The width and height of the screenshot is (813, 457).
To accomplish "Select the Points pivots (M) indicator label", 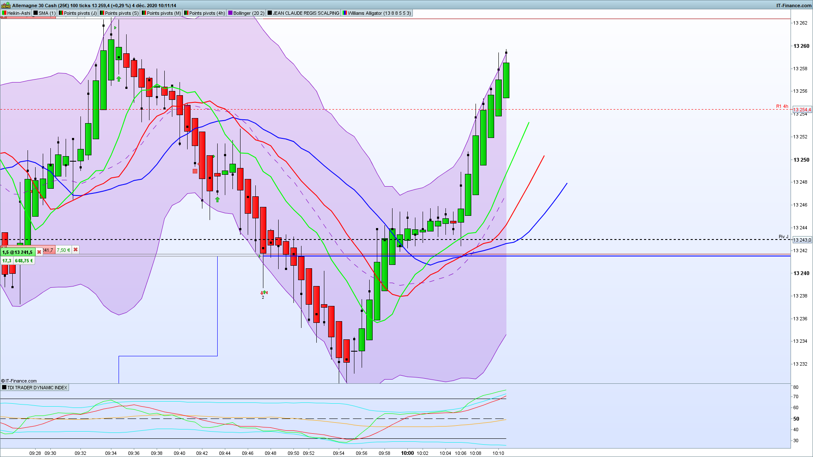I will coord(163,13).
